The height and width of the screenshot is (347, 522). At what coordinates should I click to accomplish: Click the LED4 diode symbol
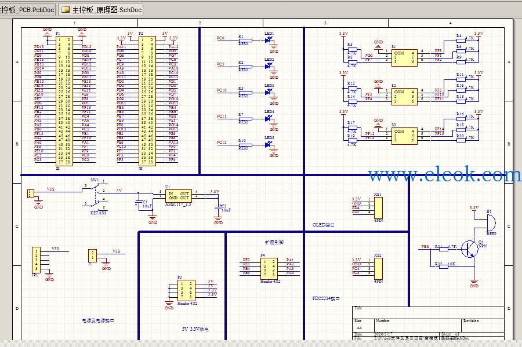[x=269, y=118]
